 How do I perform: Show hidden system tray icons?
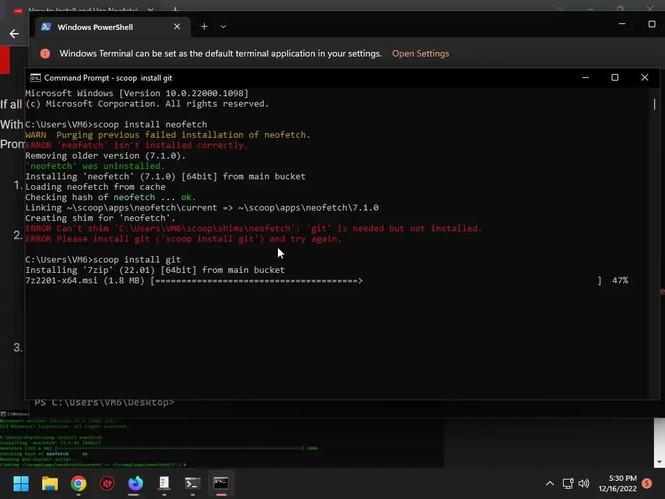pyautogui.click(x=549, y=483)
